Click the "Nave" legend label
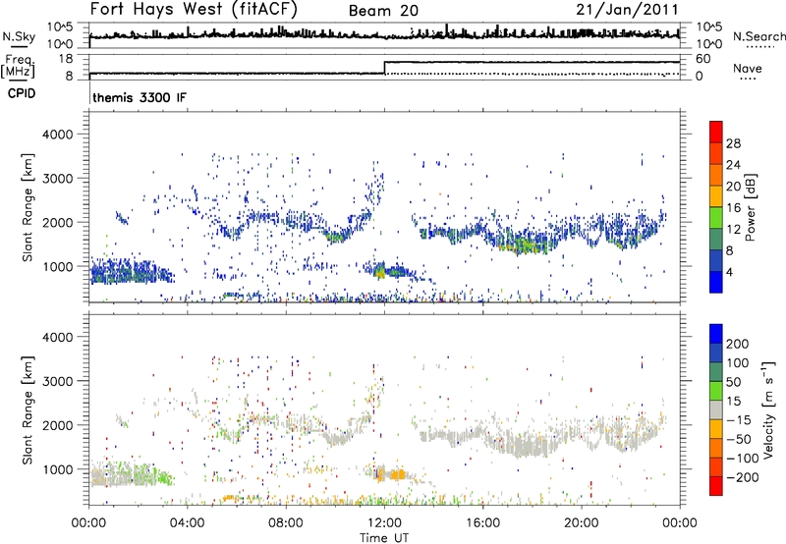786x544 pixels. 748,68
